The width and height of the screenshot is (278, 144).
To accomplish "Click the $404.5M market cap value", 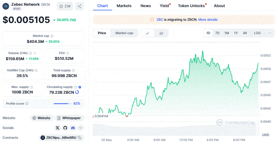I will [35, 42].
